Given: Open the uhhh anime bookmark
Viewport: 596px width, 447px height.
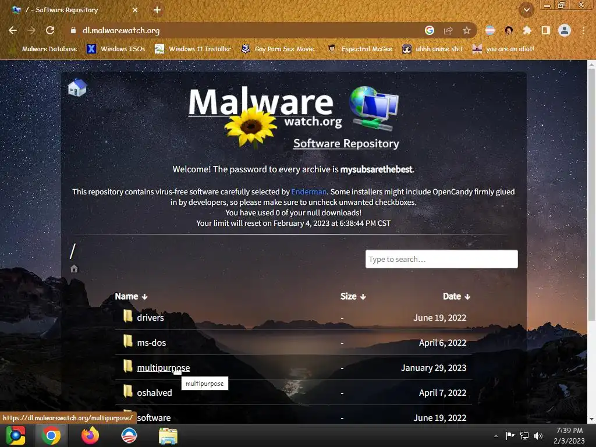Looking at the screenshot, I should (433, 49).
